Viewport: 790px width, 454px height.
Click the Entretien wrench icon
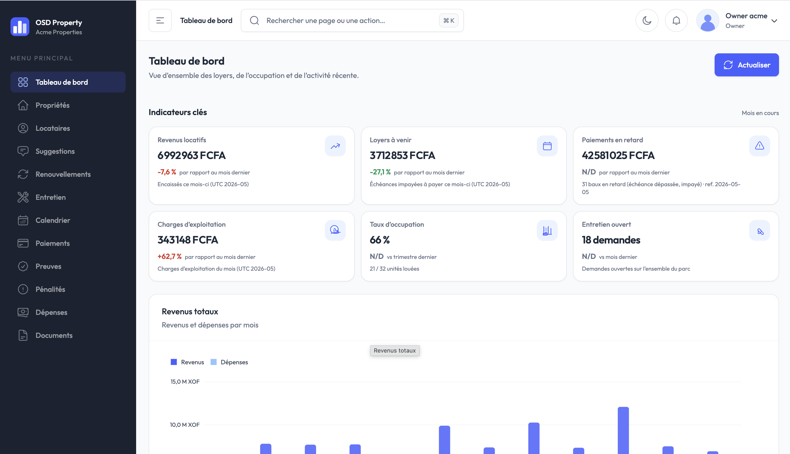[23, 197]
